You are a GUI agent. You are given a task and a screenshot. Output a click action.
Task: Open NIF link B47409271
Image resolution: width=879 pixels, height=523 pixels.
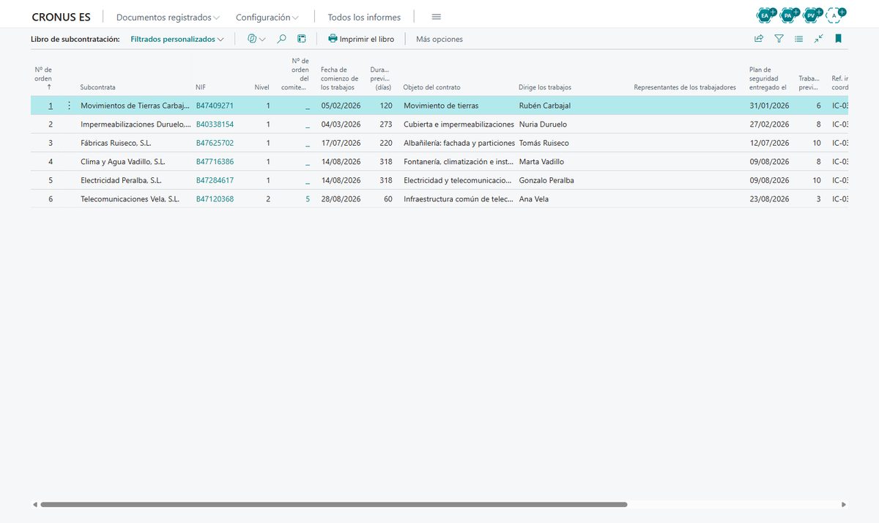click(215, 105)
